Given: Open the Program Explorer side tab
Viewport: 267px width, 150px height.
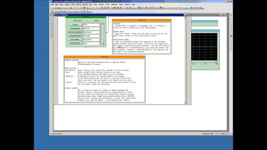Looking at the screenshot, I should click(51, 21).
